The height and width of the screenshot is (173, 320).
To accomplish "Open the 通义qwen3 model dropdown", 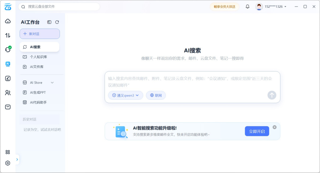I will [x=125, y=95].
